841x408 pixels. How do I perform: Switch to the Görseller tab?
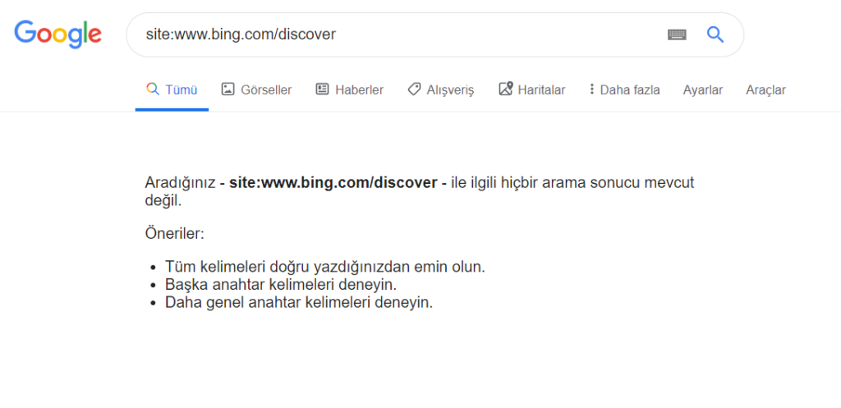point(256,90)
